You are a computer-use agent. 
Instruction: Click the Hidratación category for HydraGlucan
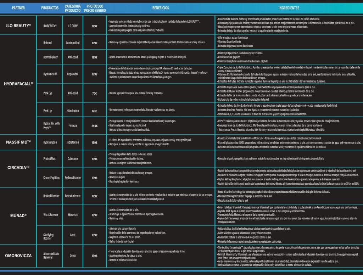(73, 142)
